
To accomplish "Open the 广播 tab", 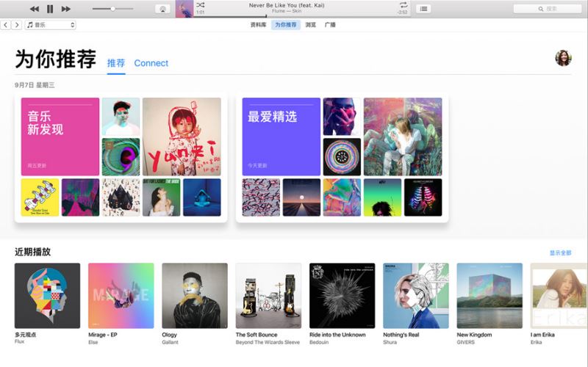I will point(330,25).
